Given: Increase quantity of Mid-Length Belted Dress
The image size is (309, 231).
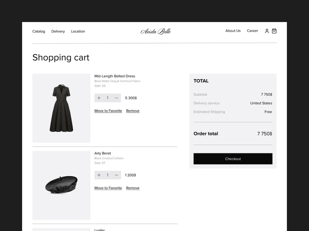Looking at the screenshot, I should coord(99,98).
